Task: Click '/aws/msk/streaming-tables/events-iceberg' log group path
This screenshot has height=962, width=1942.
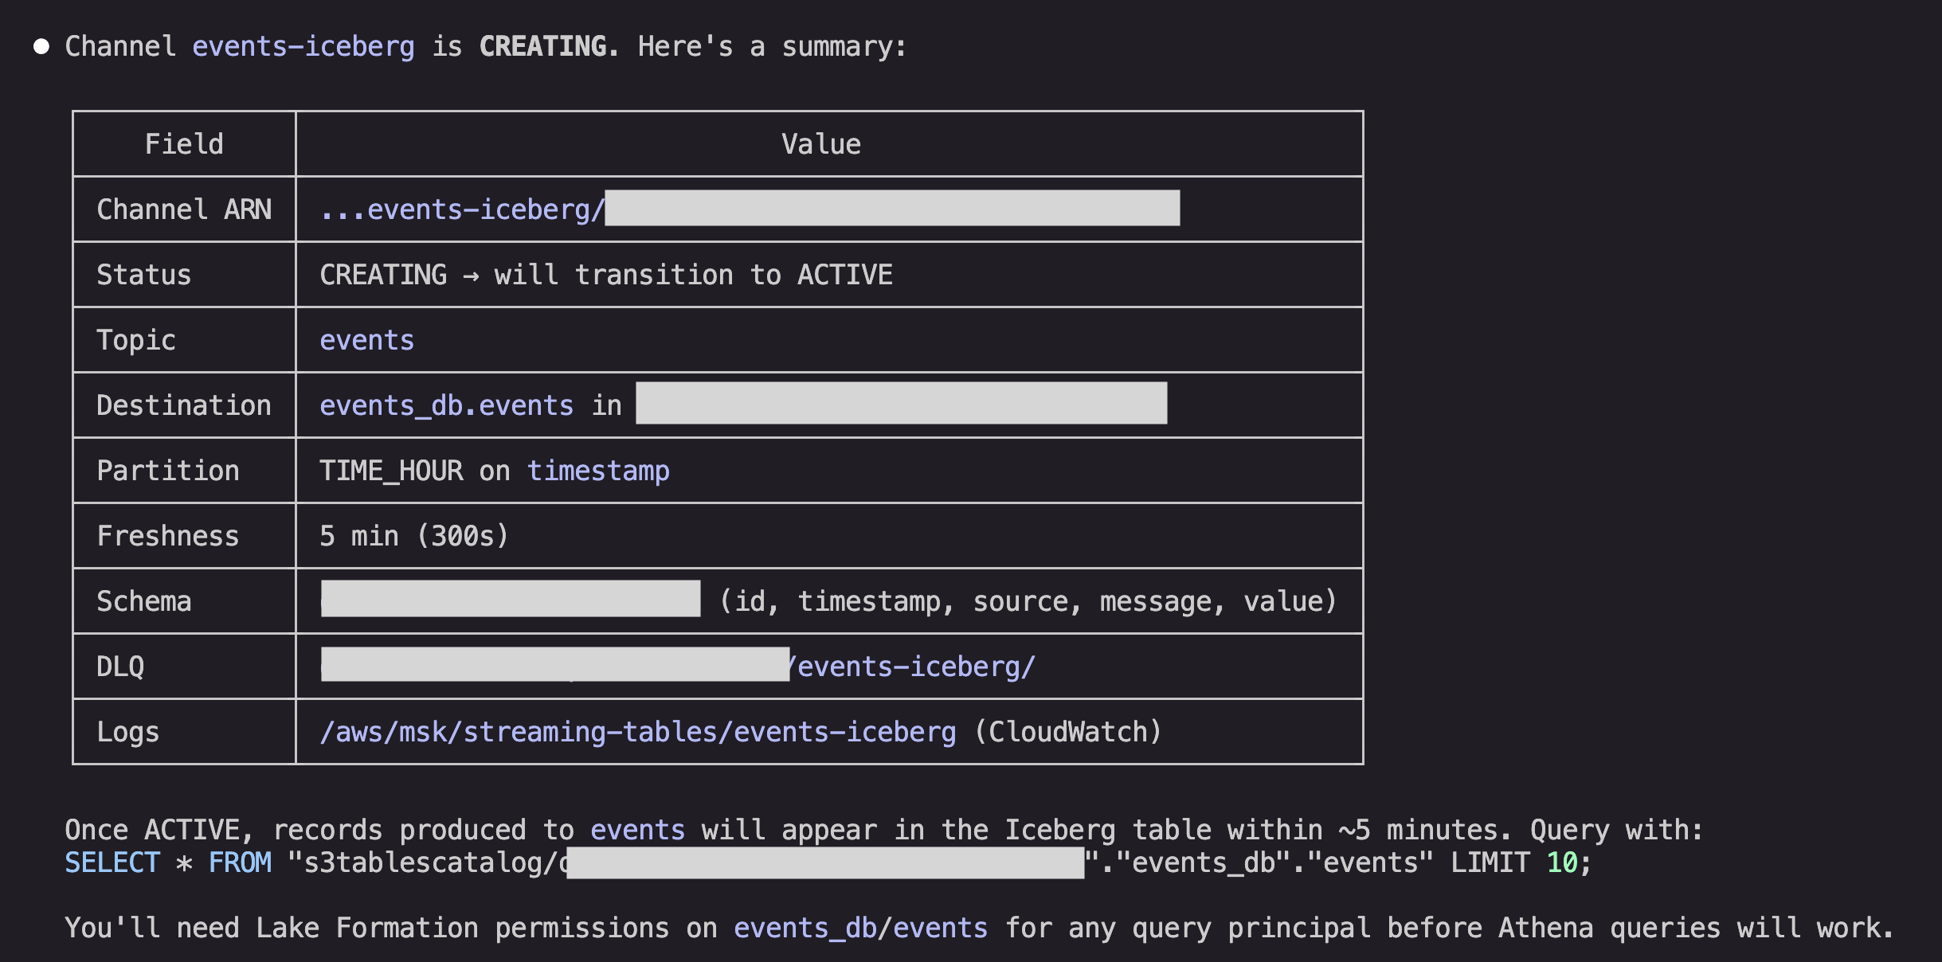Action: click(x=638, y=732)
